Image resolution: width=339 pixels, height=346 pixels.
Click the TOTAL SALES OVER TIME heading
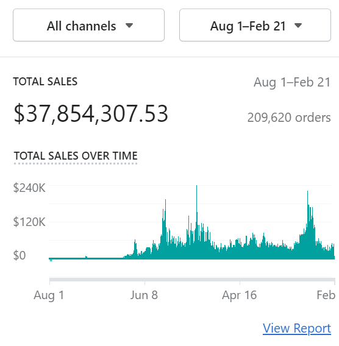click(76, 156)
